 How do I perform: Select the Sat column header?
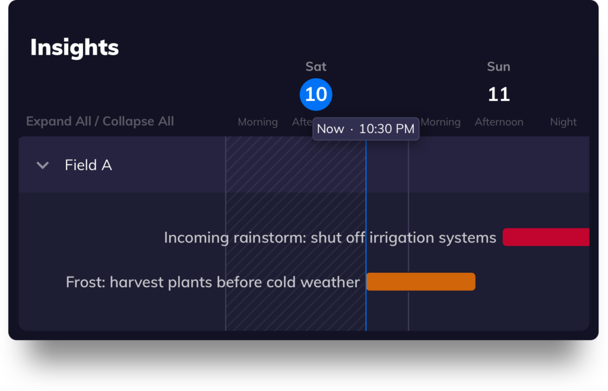pos(315,66)
